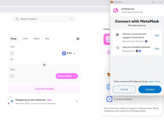Viewport: 164px width, 122px height.
Task: Click the wallet accounts permission icon
Action: tap(118, 35)
